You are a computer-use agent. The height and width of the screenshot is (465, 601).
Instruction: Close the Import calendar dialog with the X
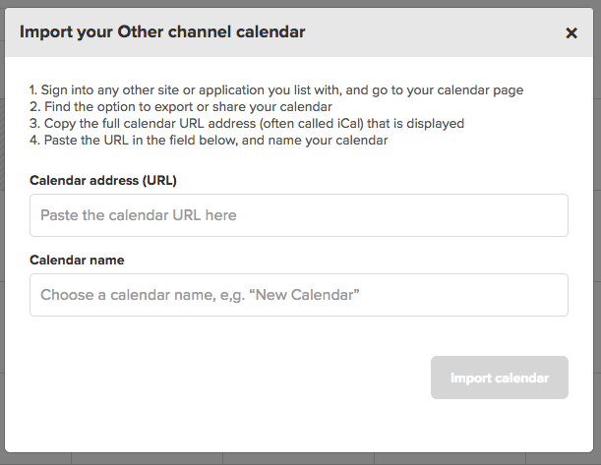571,33
